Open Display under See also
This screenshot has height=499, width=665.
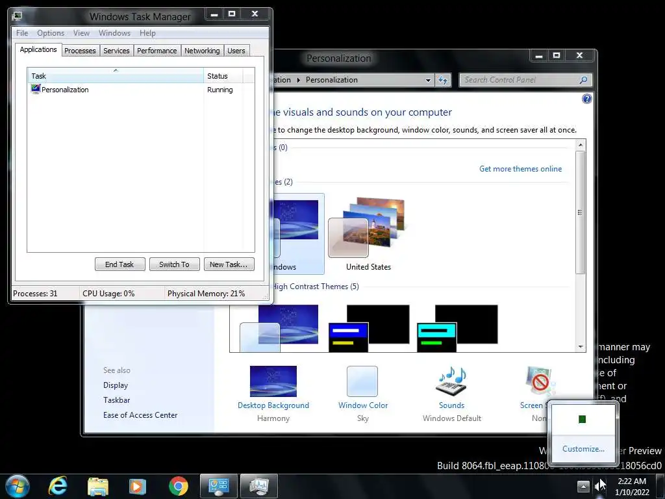pos(116,385)
